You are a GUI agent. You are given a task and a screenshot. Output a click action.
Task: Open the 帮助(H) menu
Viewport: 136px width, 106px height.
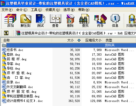84,10
